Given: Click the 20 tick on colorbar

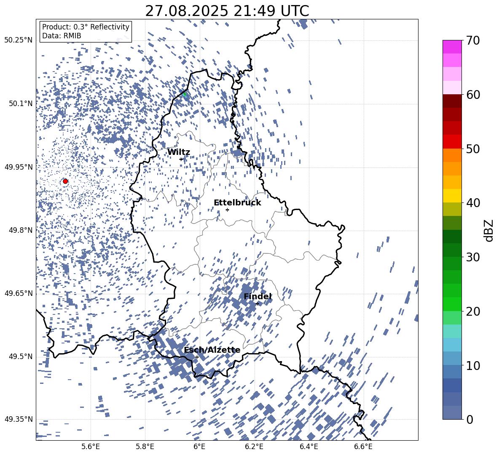Looking at the screenshot, I should click(x=472, y=311).
